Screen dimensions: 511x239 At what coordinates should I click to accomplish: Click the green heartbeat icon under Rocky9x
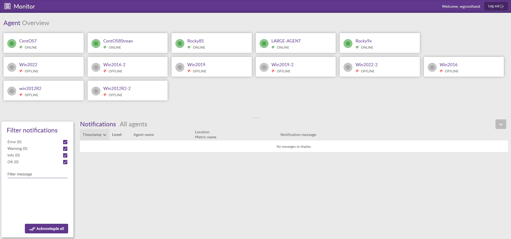(357, 47)
